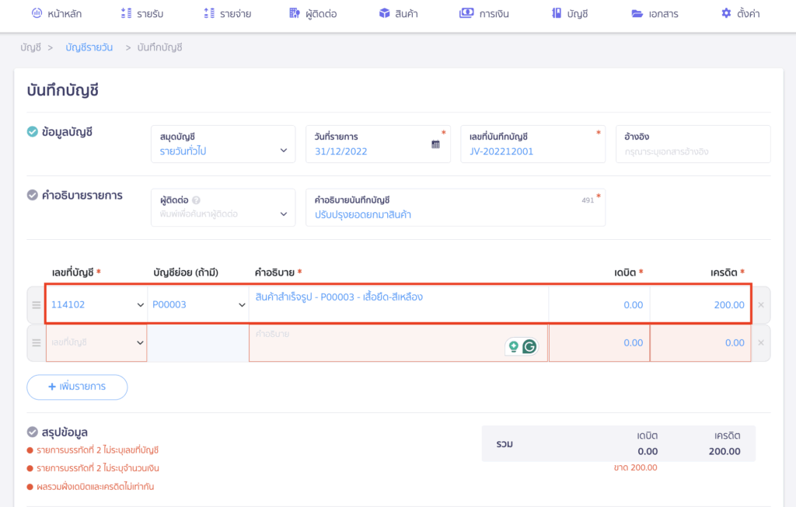Go to ตั้งค่า settings menu
The height and width of the screenshot is (507, 796).
tap(739, 13)
